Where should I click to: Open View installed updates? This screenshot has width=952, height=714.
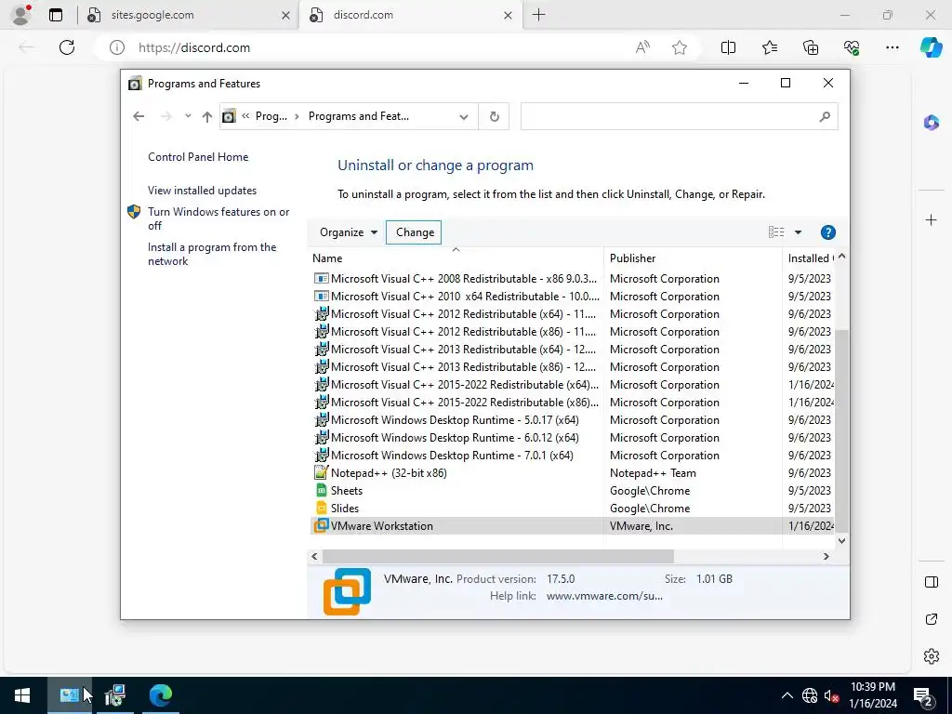coord(202,191)
